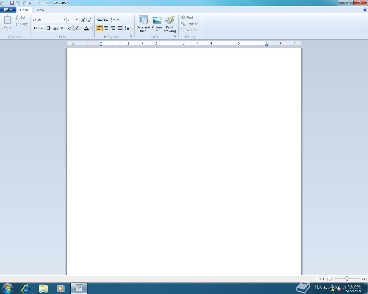Open WordPad Help icon
The height and width of the screenshot is (294, 368).
[365, 9]
